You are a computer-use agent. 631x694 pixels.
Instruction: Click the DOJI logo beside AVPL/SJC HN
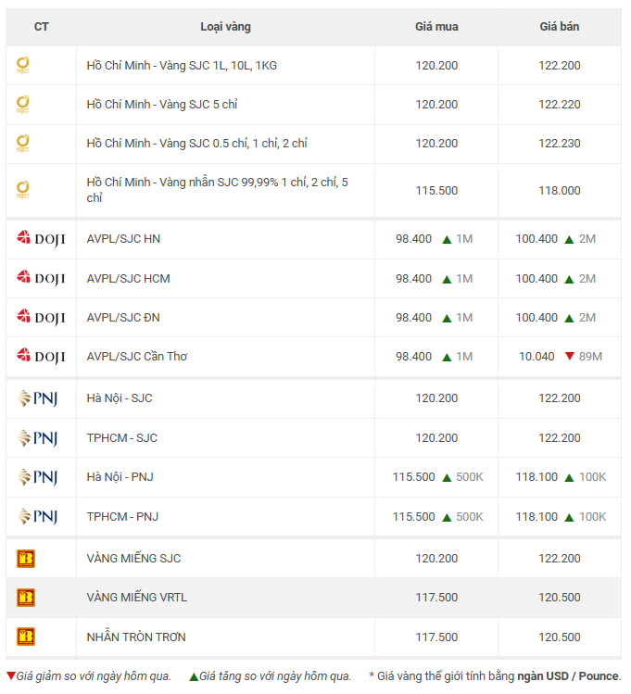41,238
